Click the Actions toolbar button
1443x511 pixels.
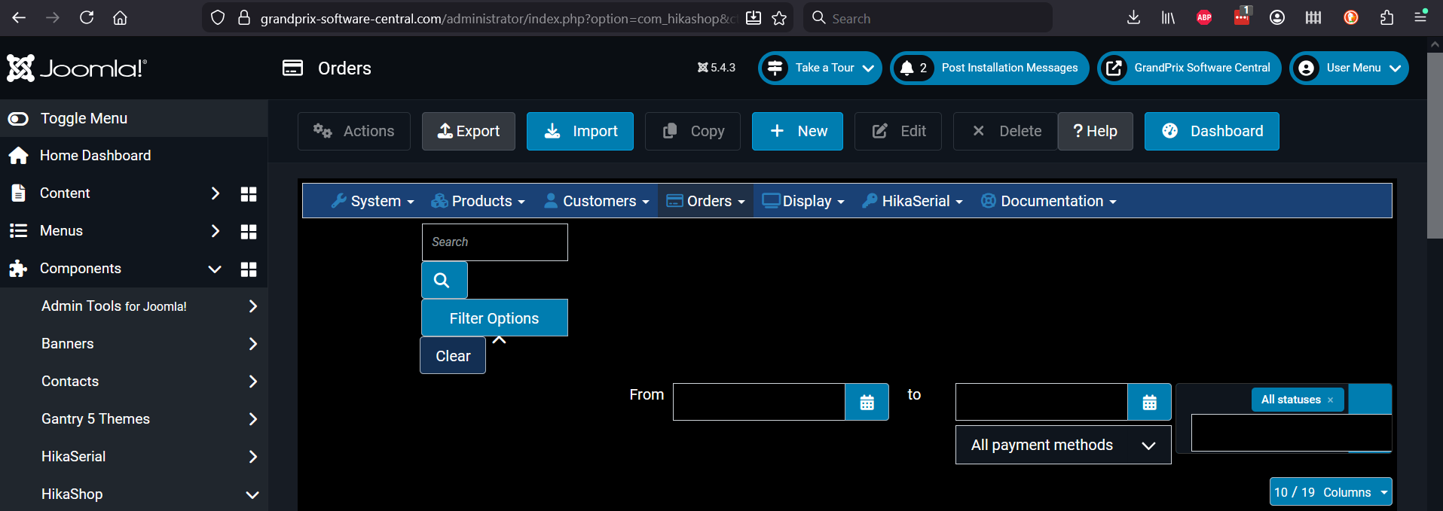click(354, 131)
